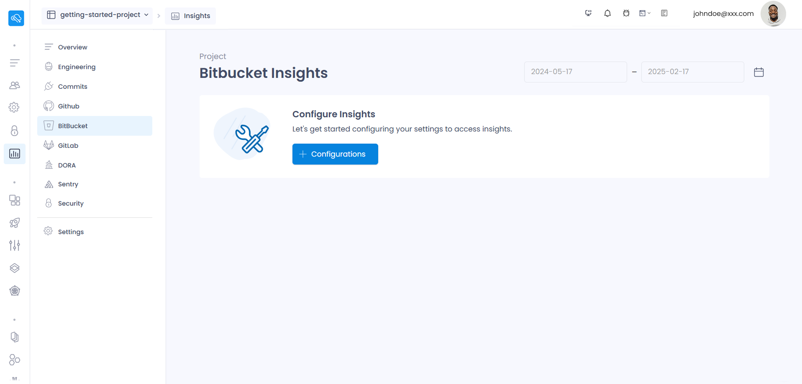The height and width of the screenshot is (384, 802).
Task: Select the Insights chart icon in left rail
Action: 15,154
